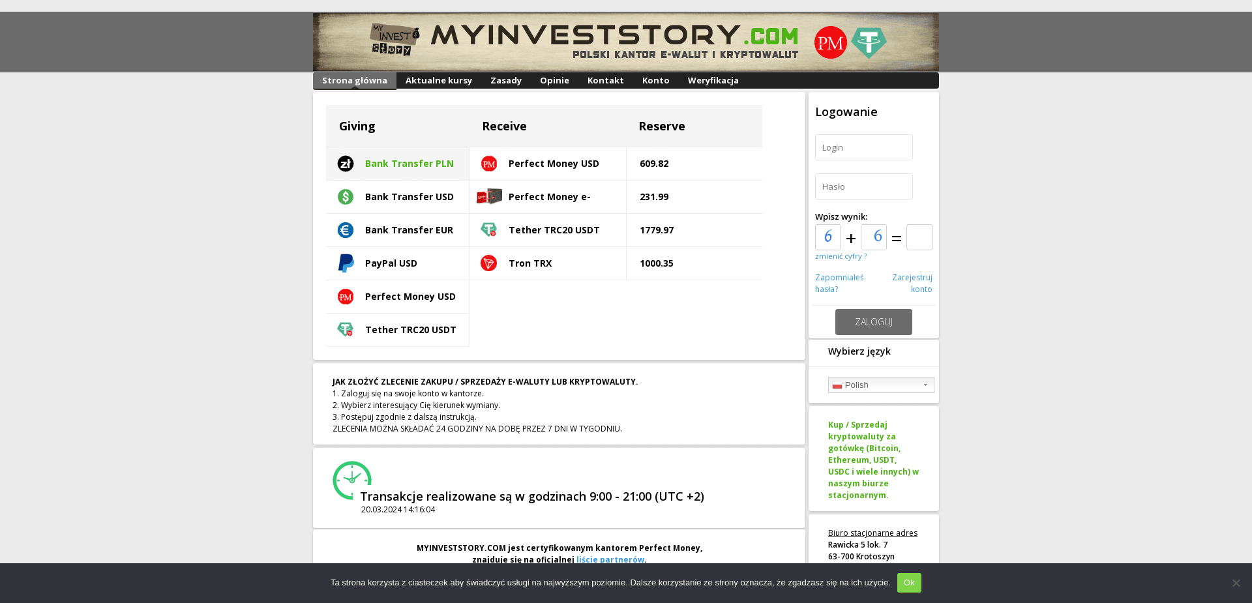The width and height of the screenshot is (1252, 603).
Task: Click the green Tether logo in the header
Action: coord(869,42)
